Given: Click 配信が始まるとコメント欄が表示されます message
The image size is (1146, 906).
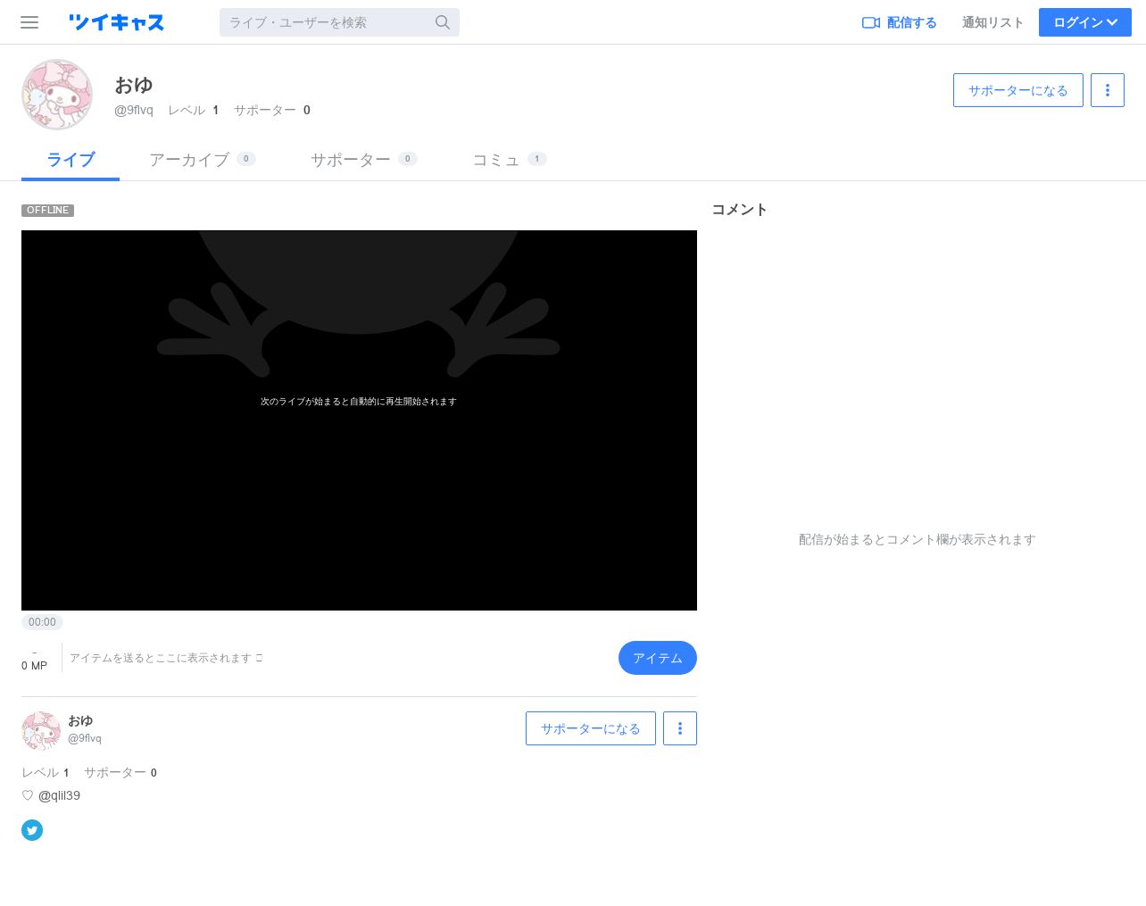Looking at the screenshot, I should pyautogui.click(x=918, y=539).
